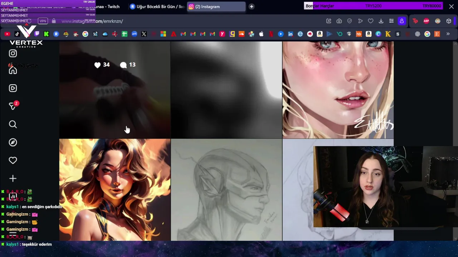458x257 pixels.
Task: Expand hidden bookmarks with double chevron
Action: (x=448, y=34)
